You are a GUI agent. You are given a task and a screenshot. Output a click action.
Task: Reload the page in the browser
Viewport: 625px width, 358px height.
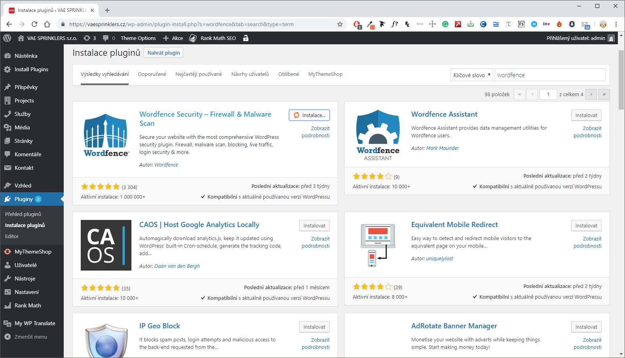click(x=34, y=24)
